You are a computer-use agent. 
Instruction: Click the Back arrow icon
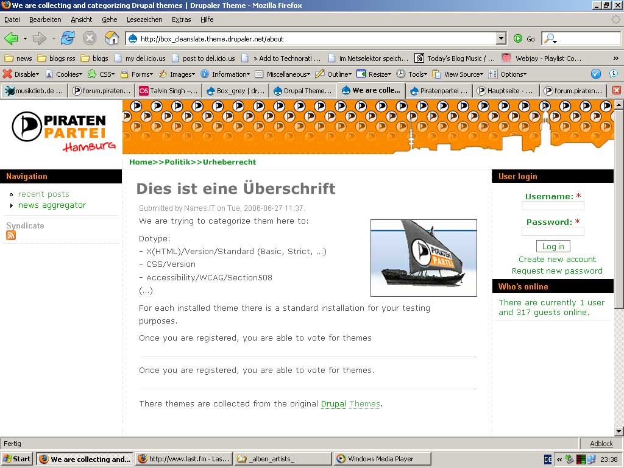point(11,38)
